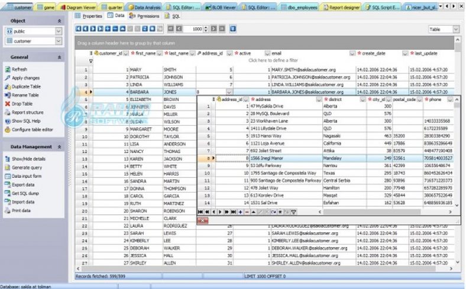The width and height of the screenshot is (466, 289).
Task: Click Show SQL Help link
Action: point(26,121)
